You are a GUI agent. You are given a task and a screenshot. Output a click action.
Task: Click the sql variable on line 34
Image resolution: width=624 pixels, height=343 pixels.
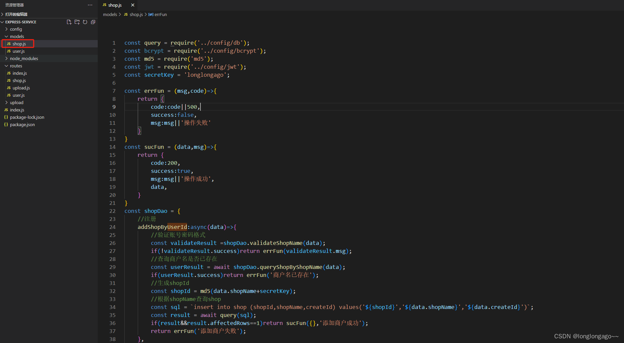(175, 307)
